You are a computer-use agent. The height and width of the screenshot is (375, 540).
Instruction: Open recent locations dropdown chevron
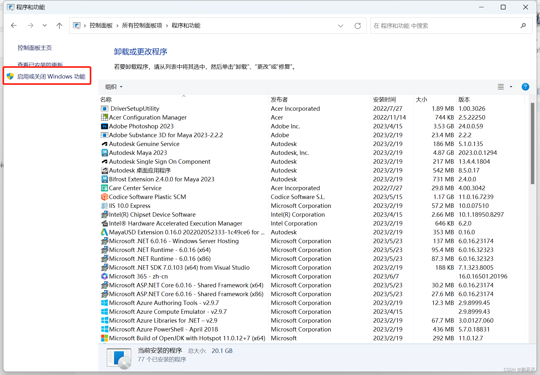(x=45, y=26)
